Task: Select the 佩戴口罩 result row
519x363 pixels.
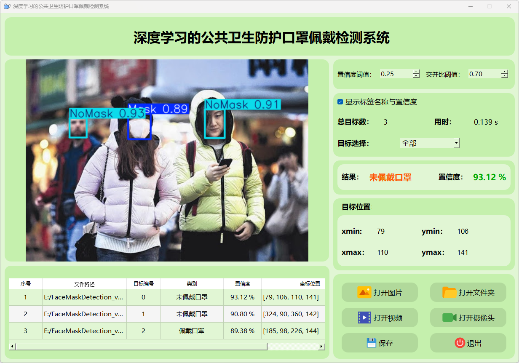Action: click(x=192, y=331)
